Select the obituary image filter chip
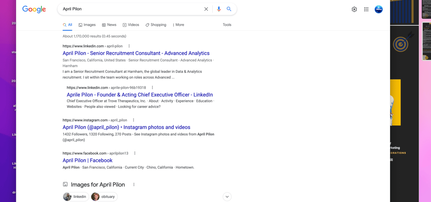Image resolution: width=431 pixels, height=202 pixels. click(x=104, y=197)
